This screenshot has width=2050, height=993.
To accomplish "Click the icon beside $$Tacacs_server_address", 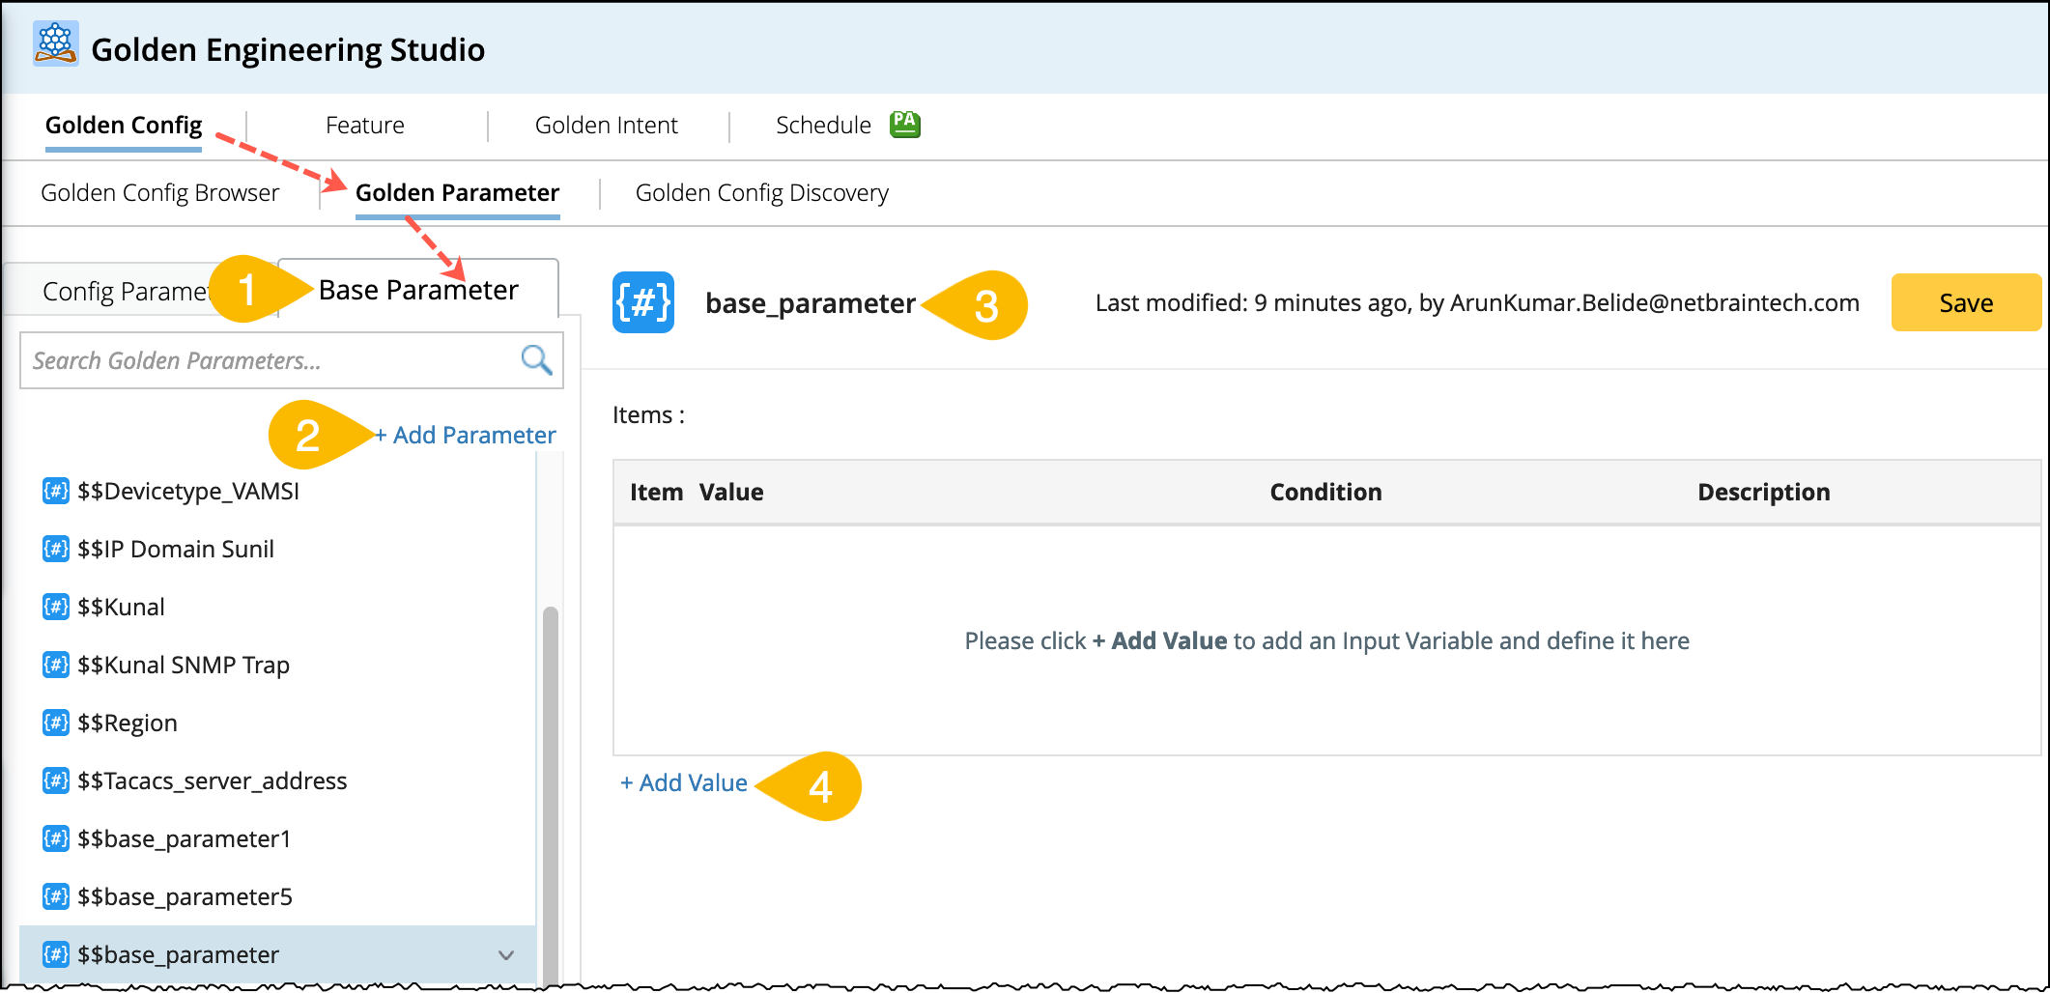I will point(56,780).
